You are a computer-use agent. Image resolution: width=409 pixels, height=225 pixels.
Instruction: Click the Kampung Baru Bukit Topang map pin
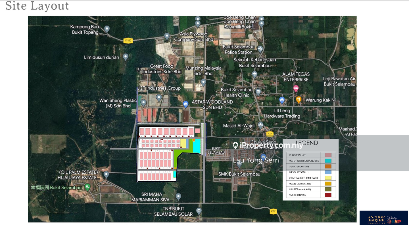tap(107, 29)
